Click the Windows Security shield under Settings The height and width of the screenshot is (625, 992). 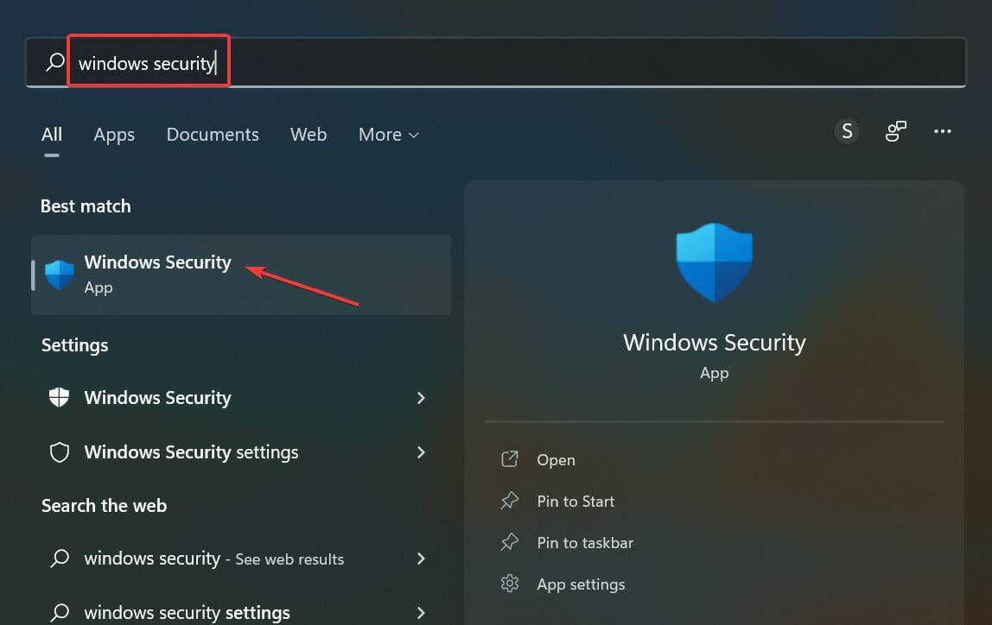[x=58, y=398]
